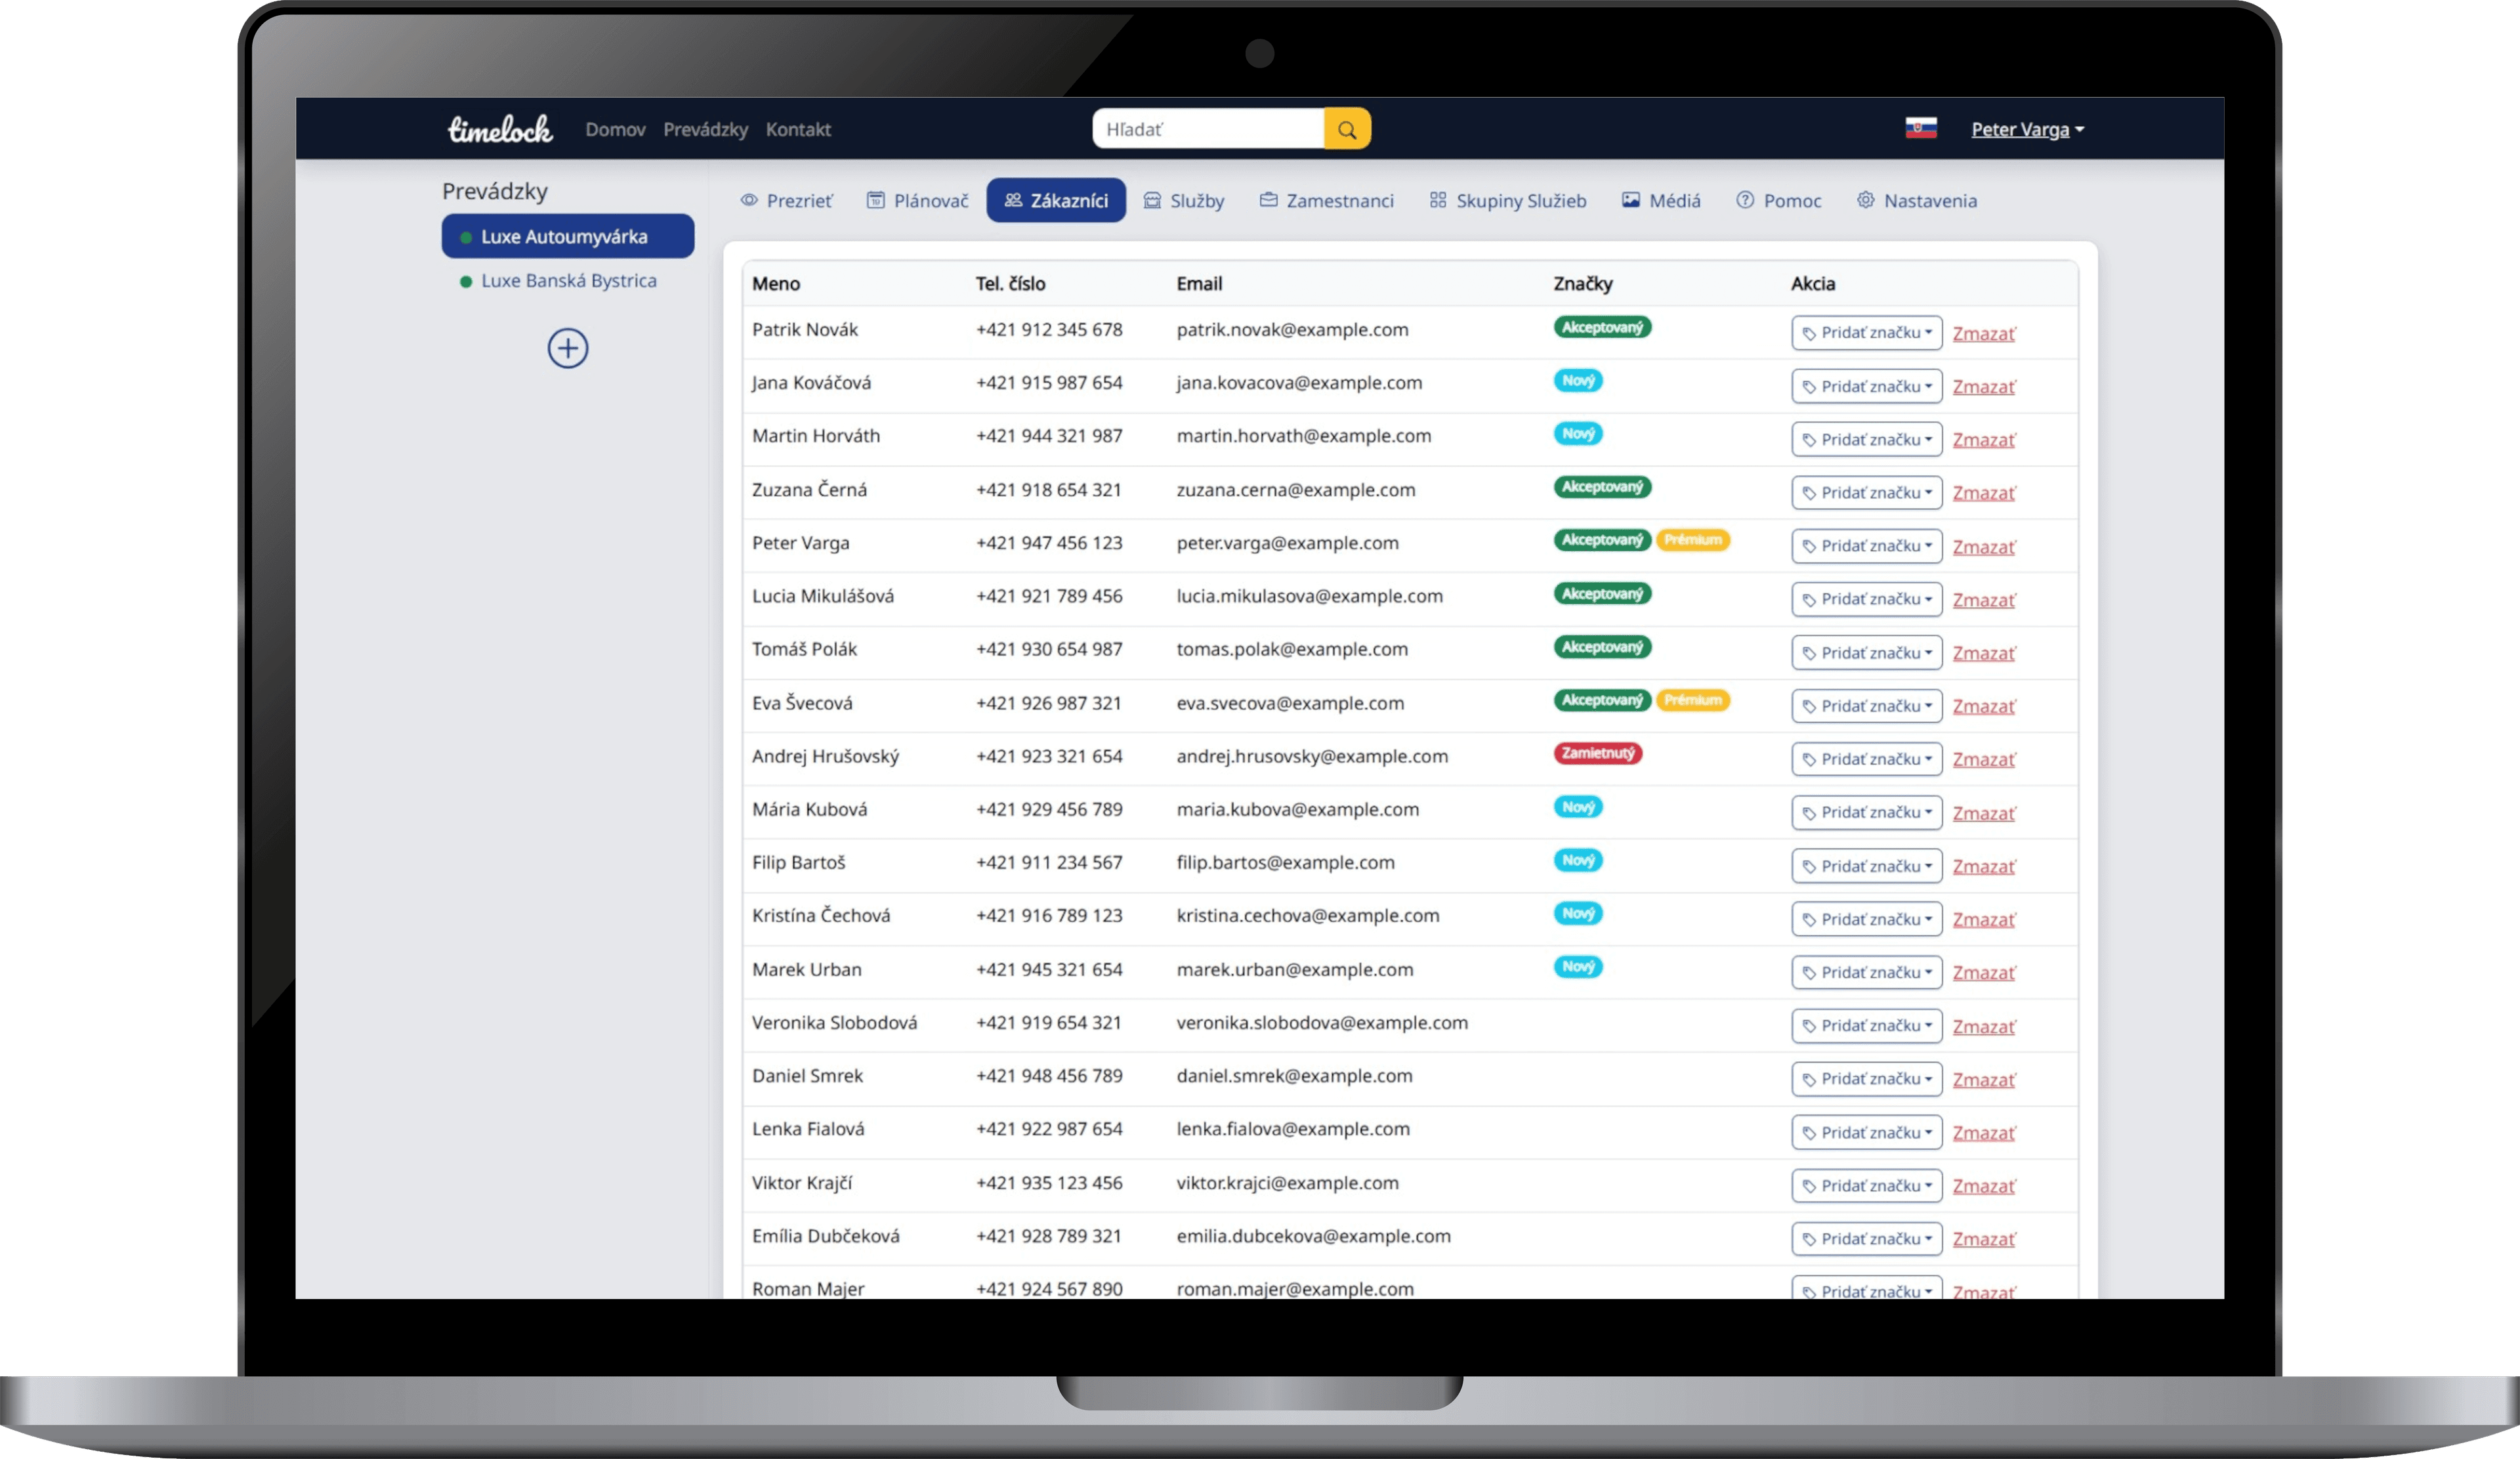The height and width of the screenshot is (1459, 2520).
Task: Select Luxe Banská Bystrica in the sidebar
Action: (x=568, y=281)
